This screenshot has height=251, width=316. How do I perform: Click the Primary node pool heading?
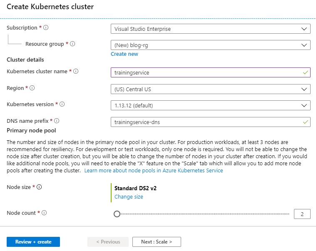click(x=31, y=131)
